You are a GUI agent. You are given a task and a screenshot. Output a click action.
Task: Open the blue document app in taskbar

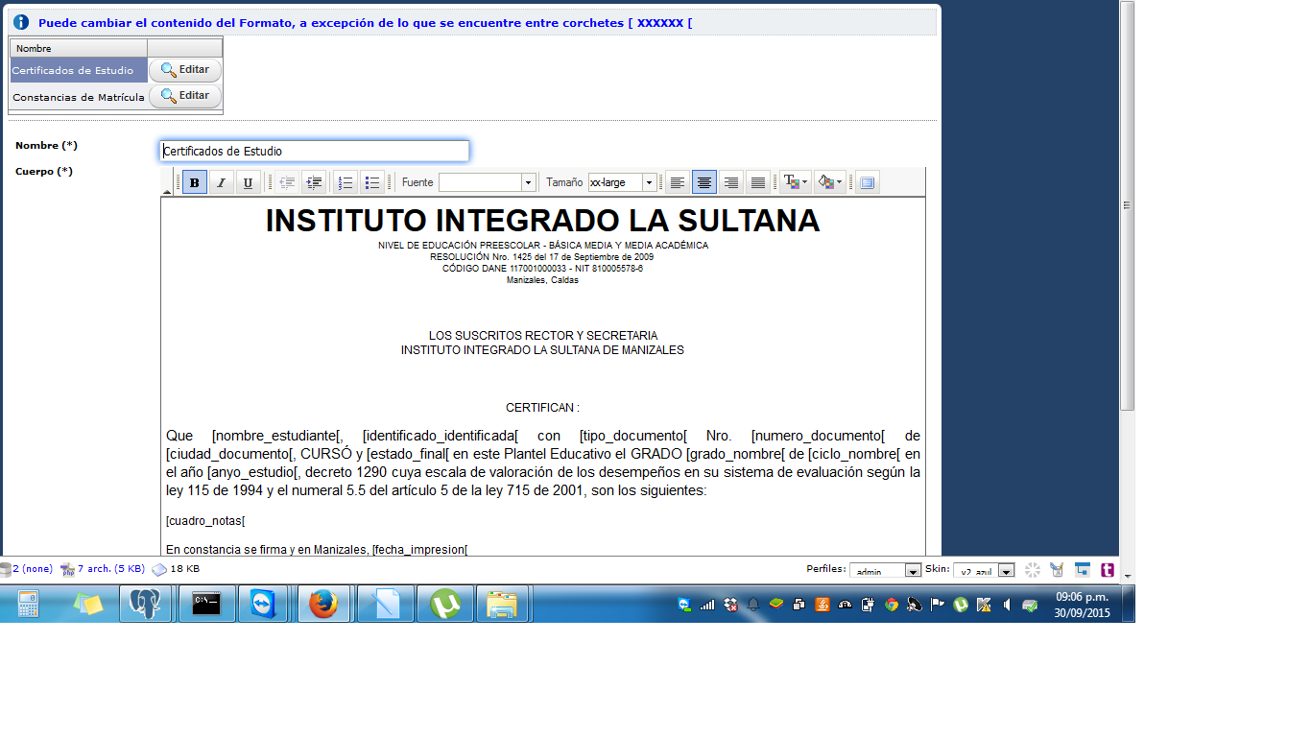click(384, 604)
